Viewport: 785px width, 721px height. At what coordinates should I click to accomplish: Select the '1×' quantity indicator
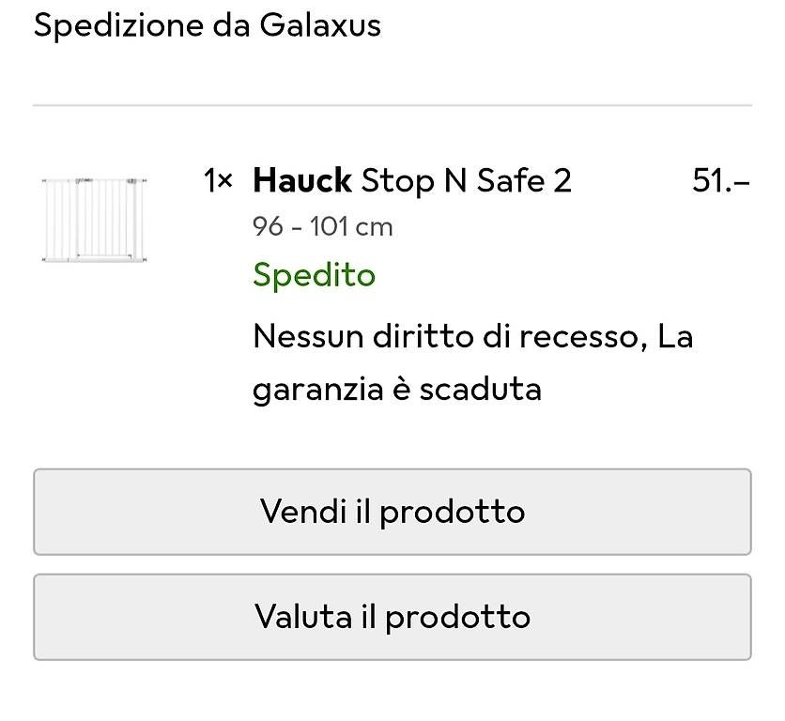point(218,180)
